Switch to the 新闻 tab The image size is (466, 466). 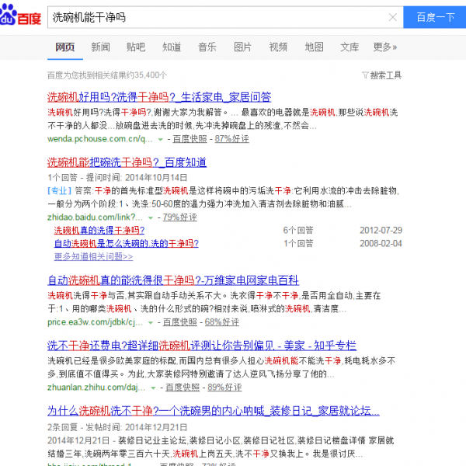point(100,47)
